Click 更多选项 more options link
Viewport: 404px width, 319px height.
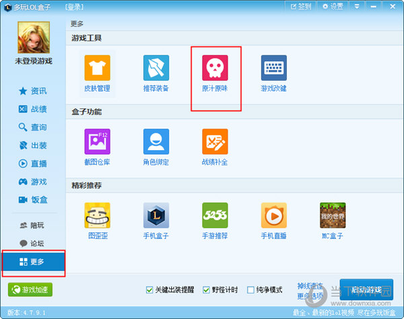(x=310, y=296)
